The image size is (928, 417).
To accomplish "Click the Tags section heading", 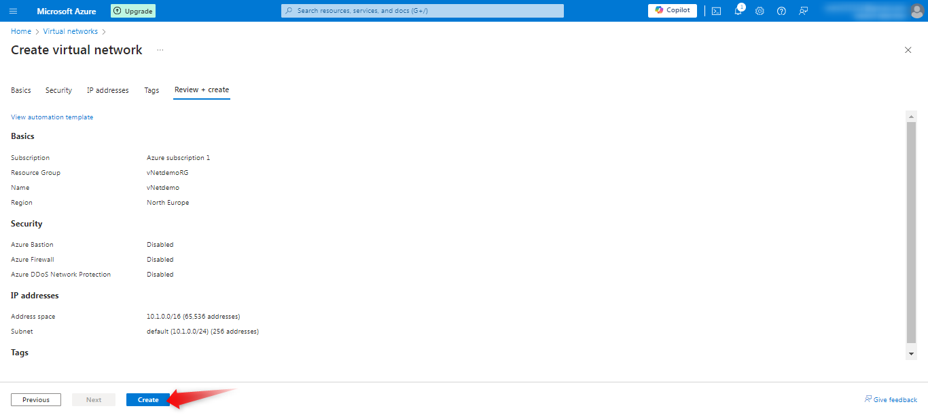I will pyautogui.click(x=20, y=353).
